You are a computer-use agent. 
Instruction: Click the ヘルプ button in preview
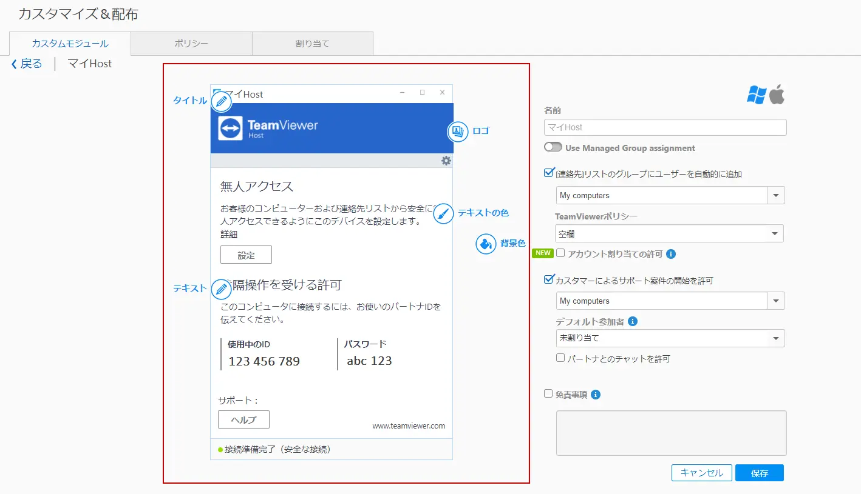click(243, 419)
